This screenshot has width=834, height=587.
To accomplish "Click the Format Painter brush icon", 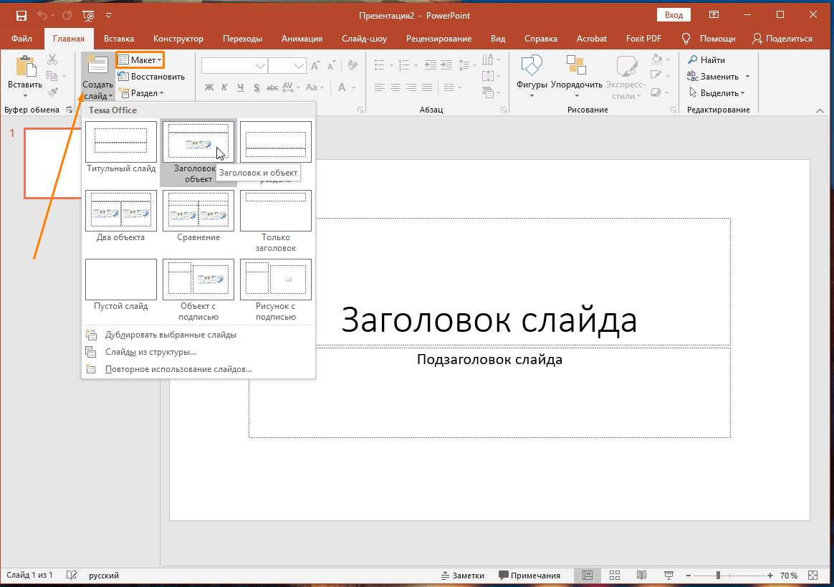I will (x=52, y=92).
